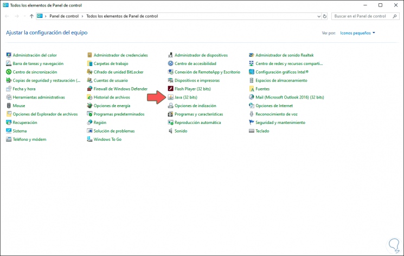Open the Cifrado de unidad BitLocker icon

pos(89,72)
